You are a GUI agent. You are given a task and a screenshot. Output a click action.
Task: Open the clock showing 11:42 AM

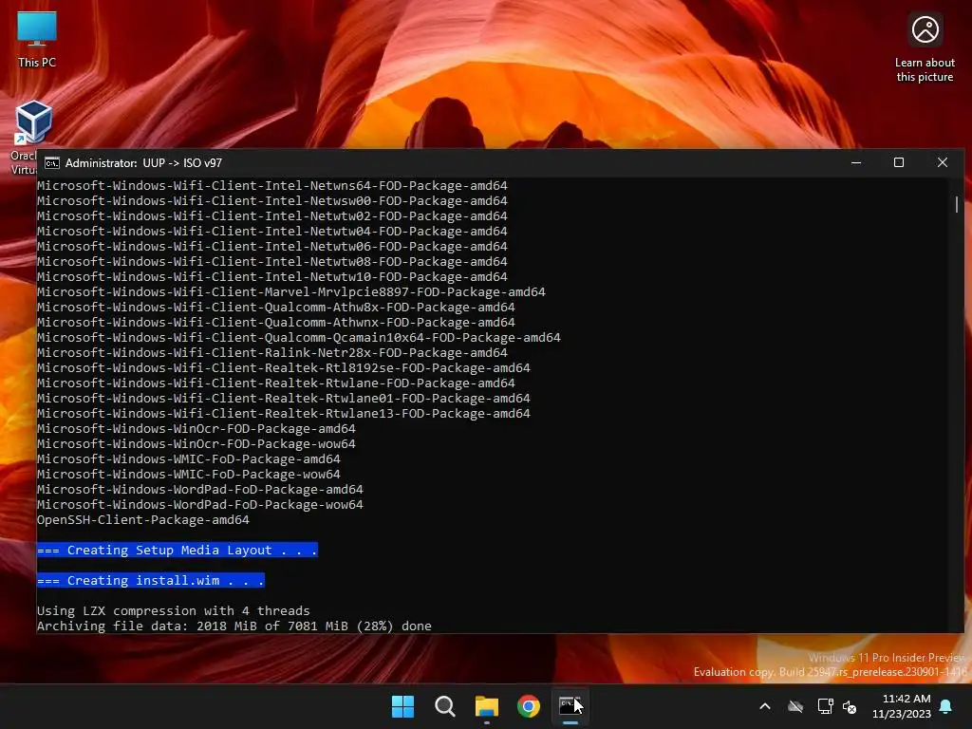[902, 706]
